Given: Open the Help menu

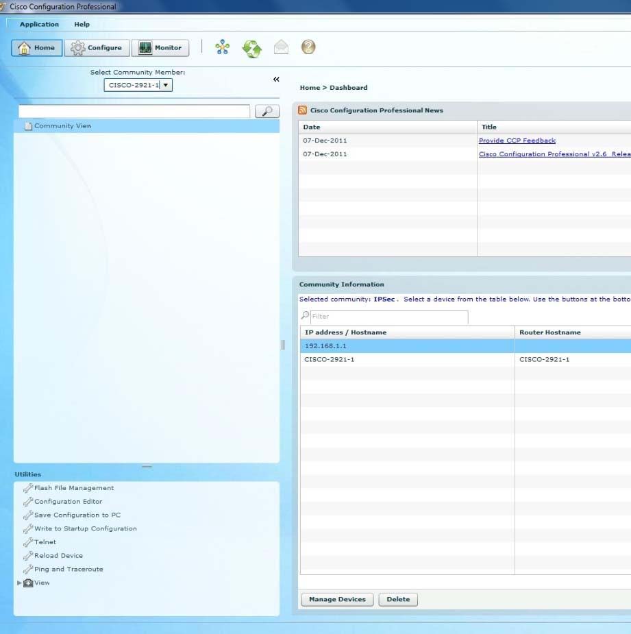Looking at the screenshot, I should click(x=82, y=24).
